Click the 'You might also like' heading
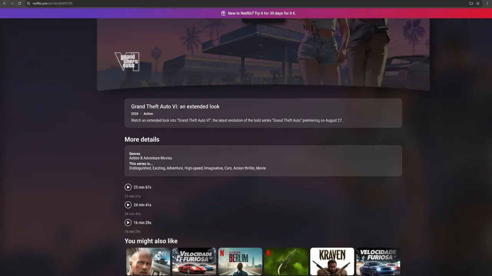This screenshot has width=492, height=276. (x=151, y=241)
